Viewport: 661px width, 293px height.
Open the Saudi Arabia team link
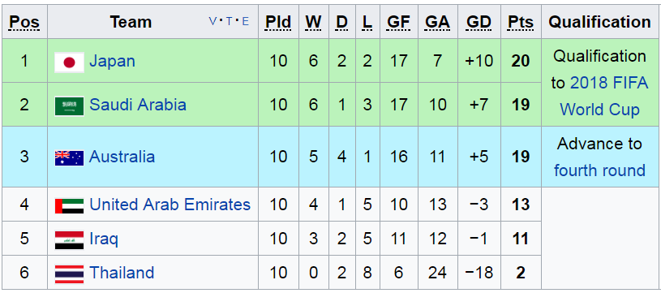coord(138,105)
